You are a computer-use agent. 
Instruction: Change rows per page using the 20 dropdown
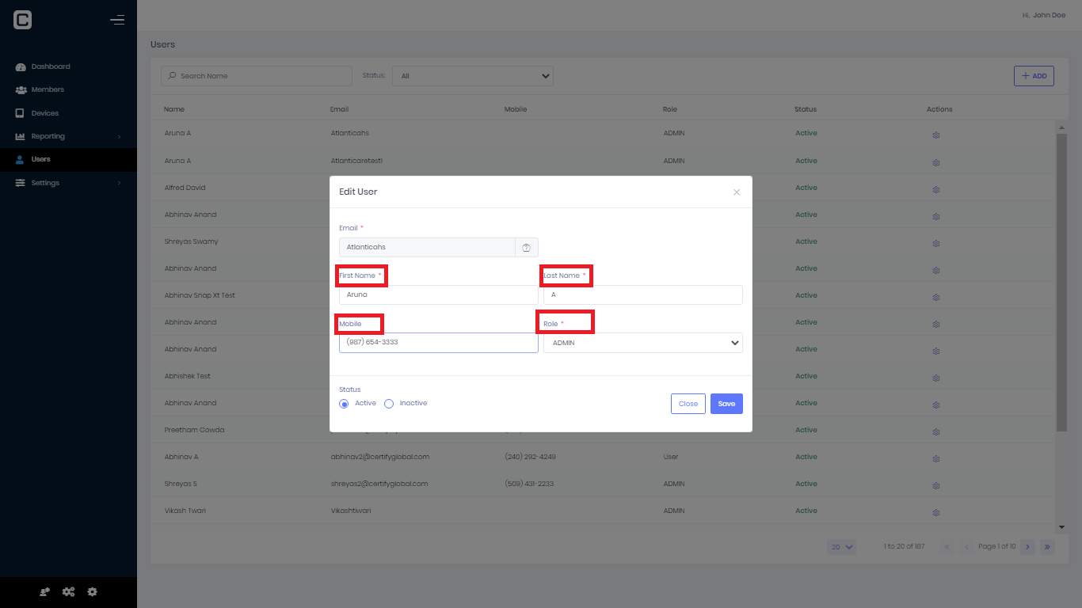coord(841,546)
